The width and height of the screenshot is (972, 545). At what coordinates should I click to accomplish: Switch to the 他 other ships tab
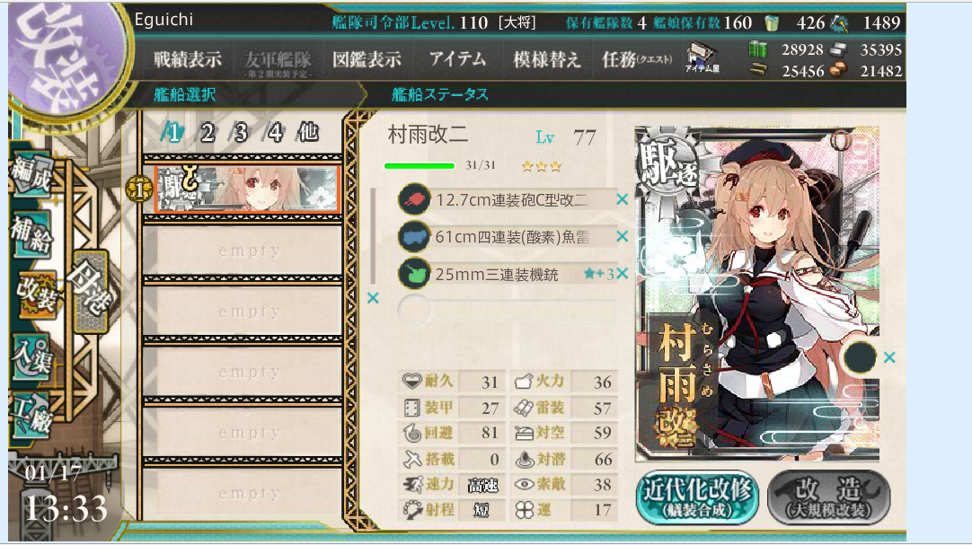pos(308,132)
